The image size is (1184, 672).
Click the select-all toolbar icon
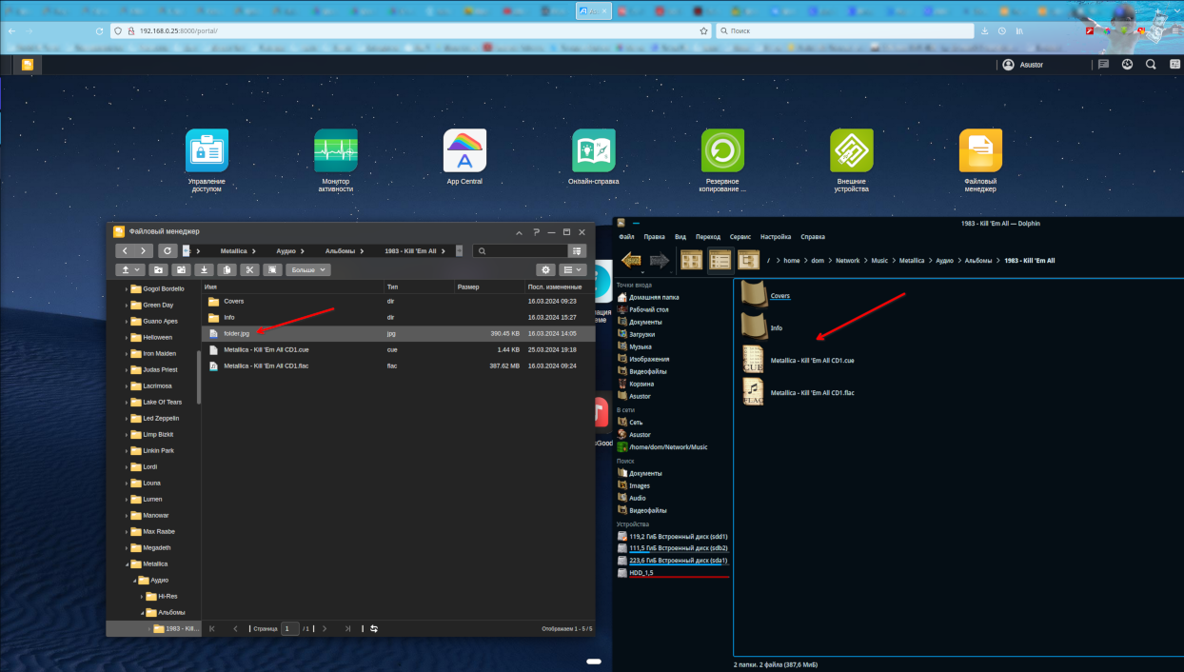[x=272, y=270]
